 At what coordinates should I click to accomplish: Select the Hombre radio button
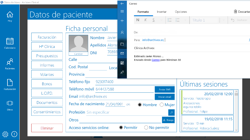click(x=140, y=105)
